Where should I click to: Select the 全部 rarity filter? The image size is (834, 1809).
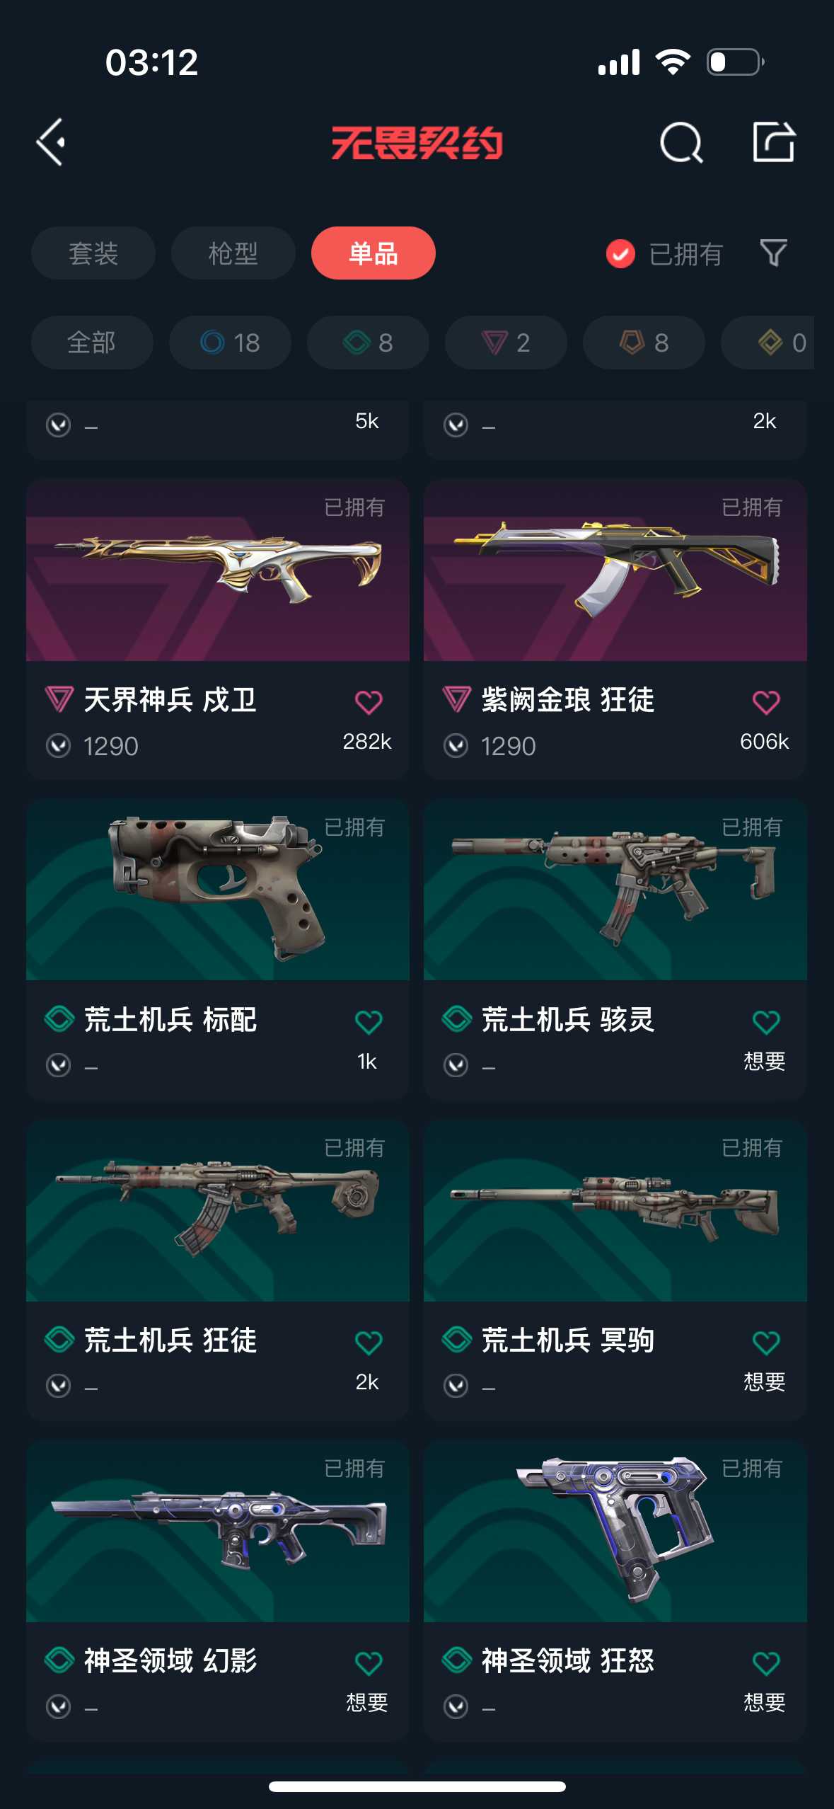[x=92, y=343]
